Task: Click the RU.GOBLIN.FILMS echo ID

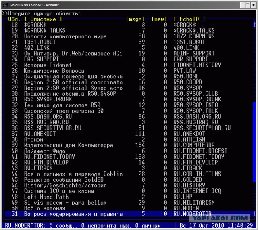Action: (197, 174)
